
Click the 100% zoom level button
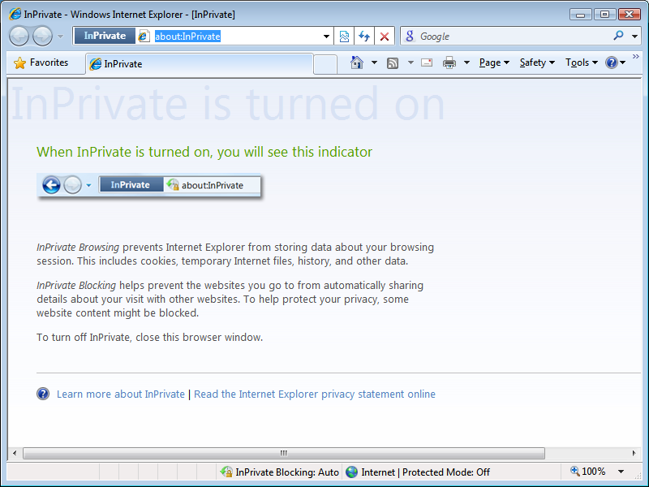point(588,472)
